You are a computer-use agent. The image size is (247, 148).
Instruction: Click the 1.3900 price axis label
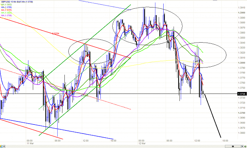pos(241,13)
